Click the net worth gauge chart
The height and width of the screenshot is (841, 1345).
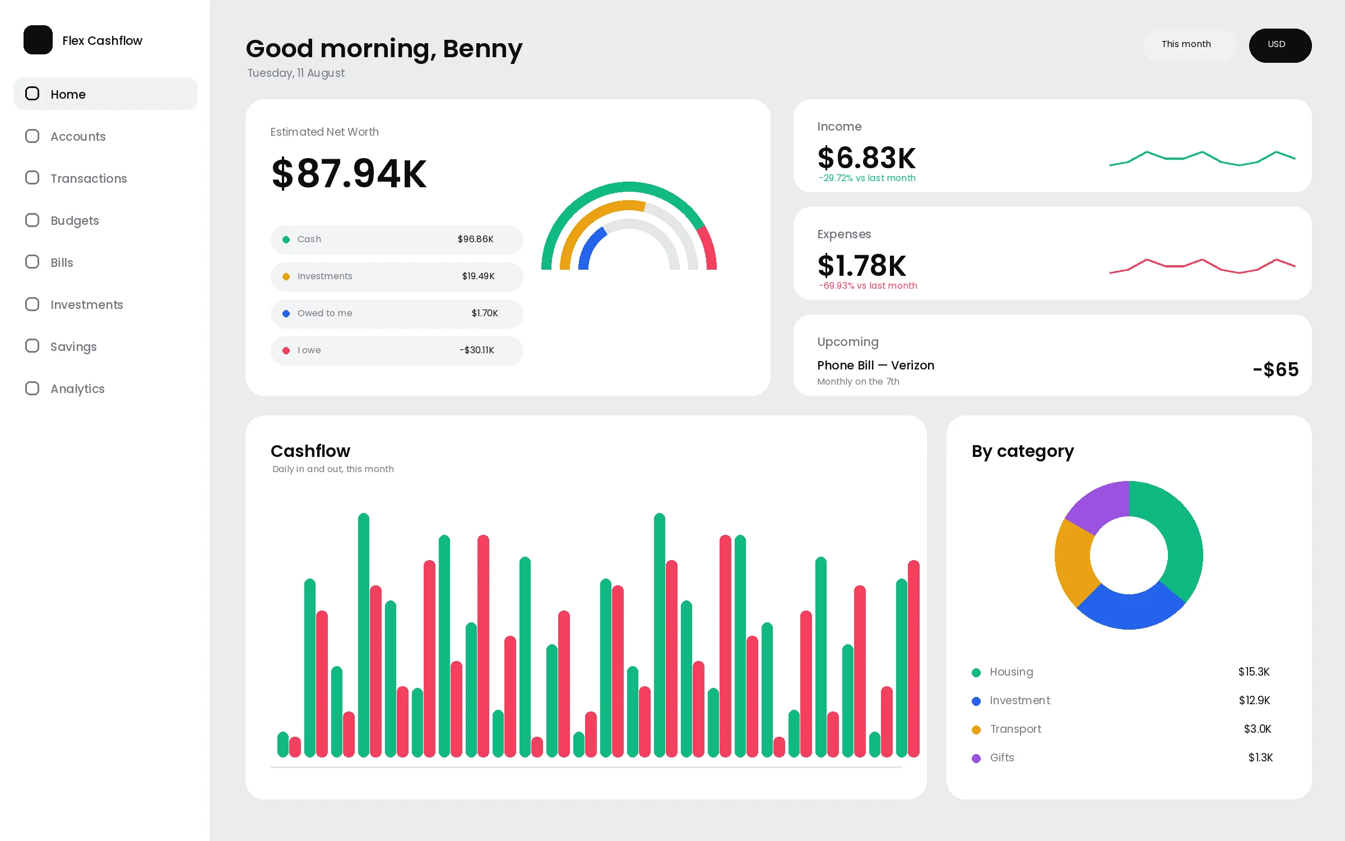tap(629, 225)
